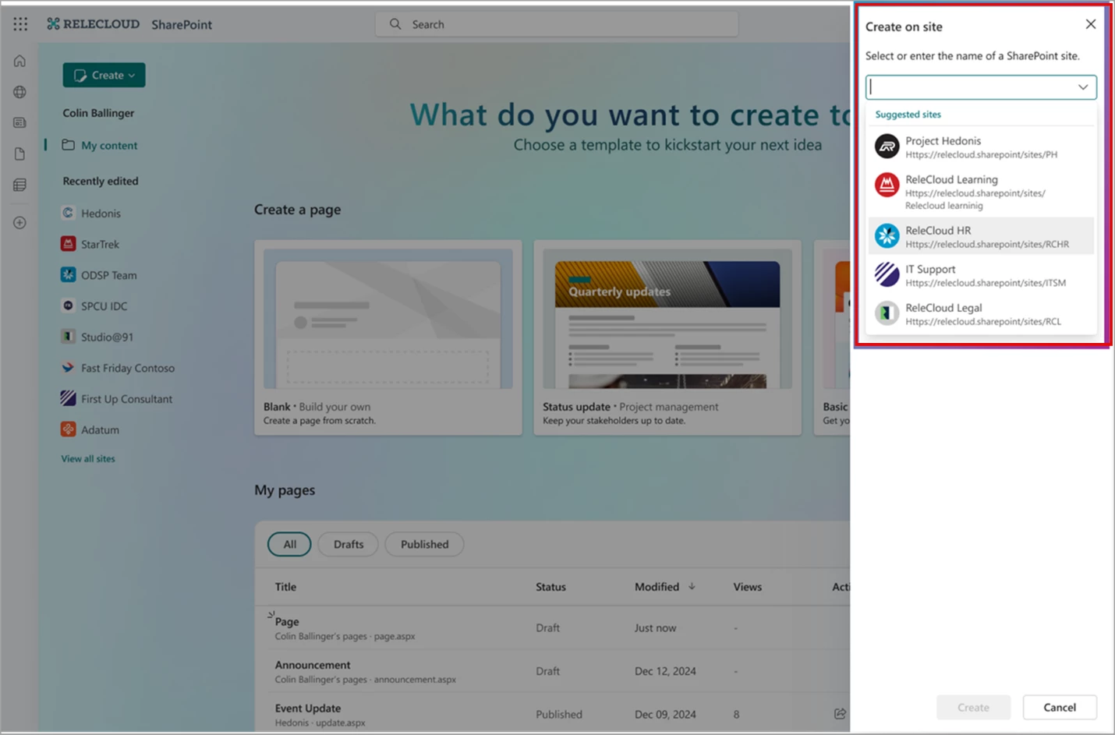Image resolution: width=1115 pixels, height=735 pixels.
Task: Open the Announcement page row
Action: [x=552, y=671]
